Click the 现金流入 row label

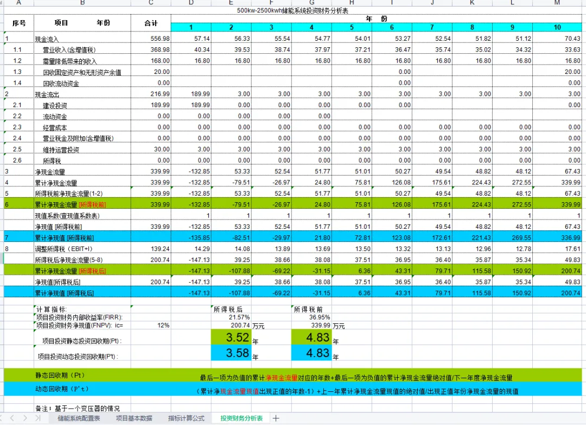click(x=47, y=39)
